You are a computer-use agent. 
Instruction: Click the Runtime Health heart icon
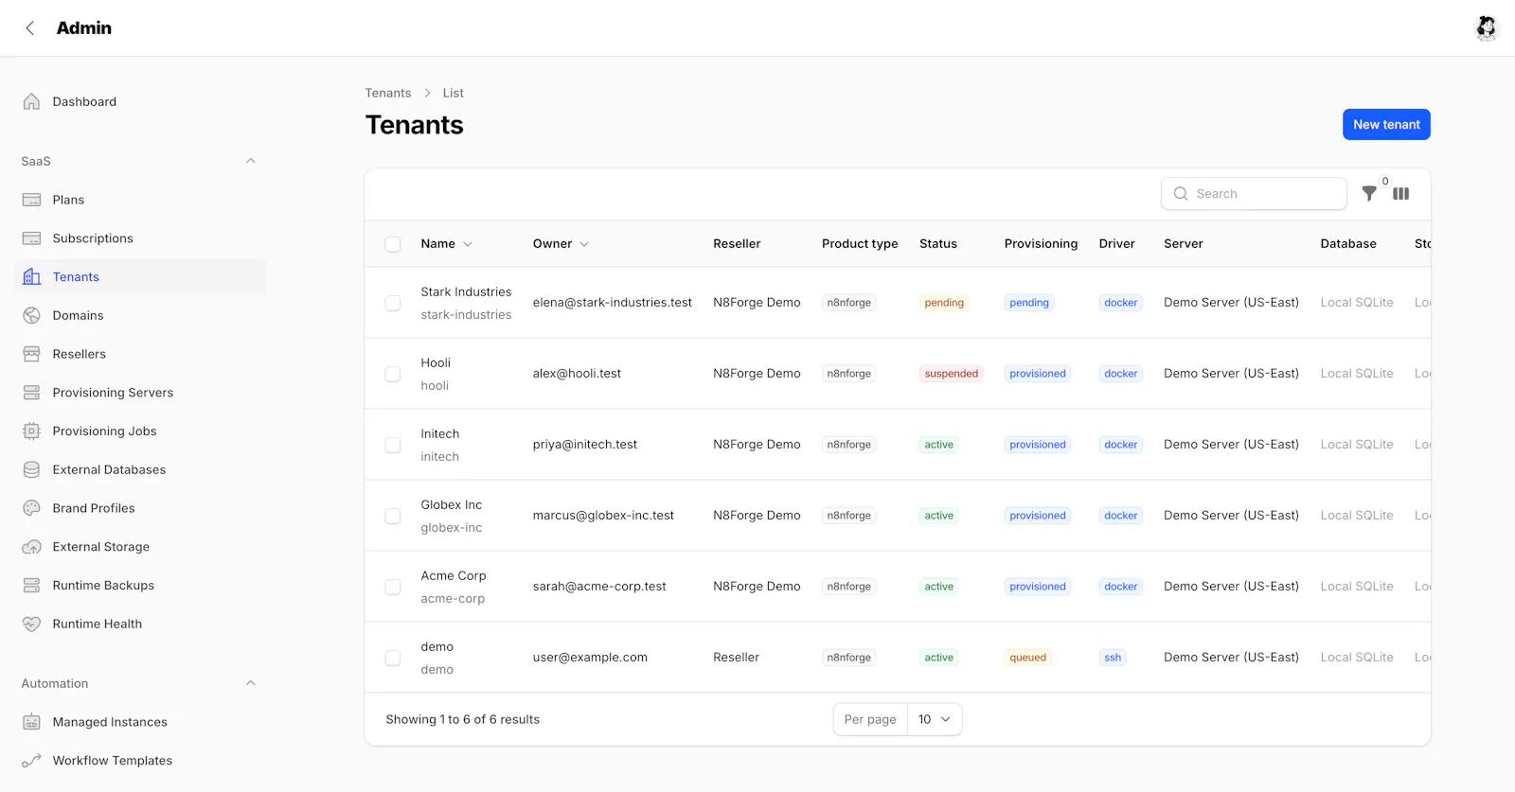[x=31, y=624]
